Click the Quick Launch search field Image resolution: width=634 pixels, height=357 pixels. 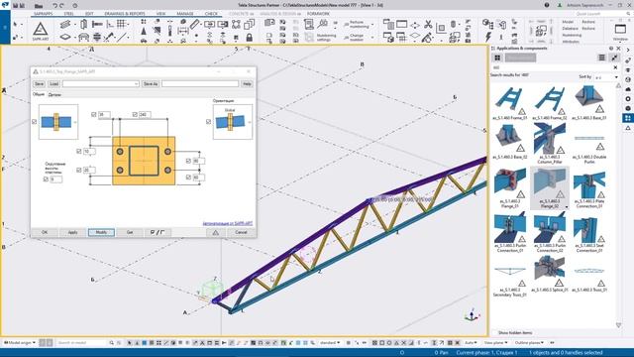599,14
